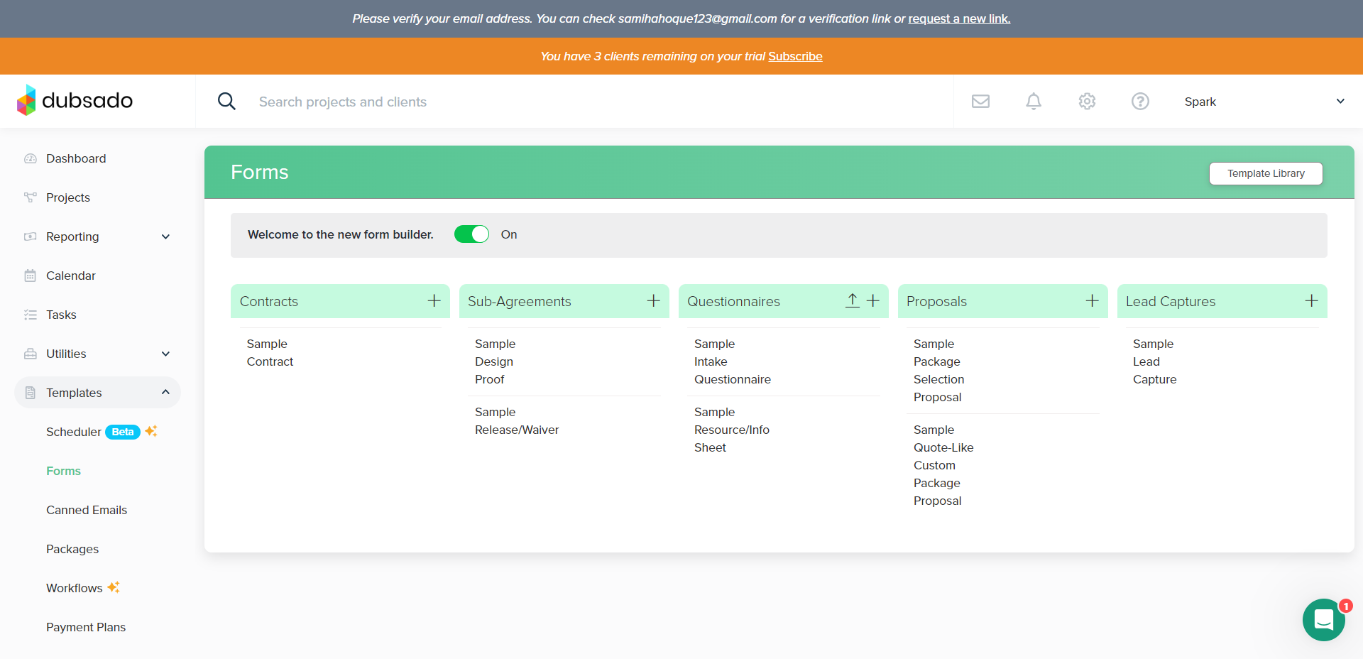Open the Sample Intake Questionnaire form
This screenshot has width=1363, height=659.
732,361
